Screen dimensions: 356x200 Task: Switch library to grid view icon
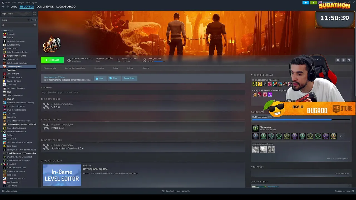click(34, 13)
